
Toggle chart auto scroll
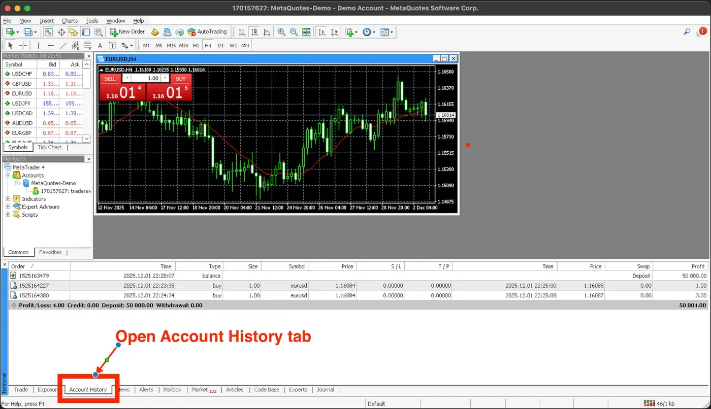(x=321, y=32)
